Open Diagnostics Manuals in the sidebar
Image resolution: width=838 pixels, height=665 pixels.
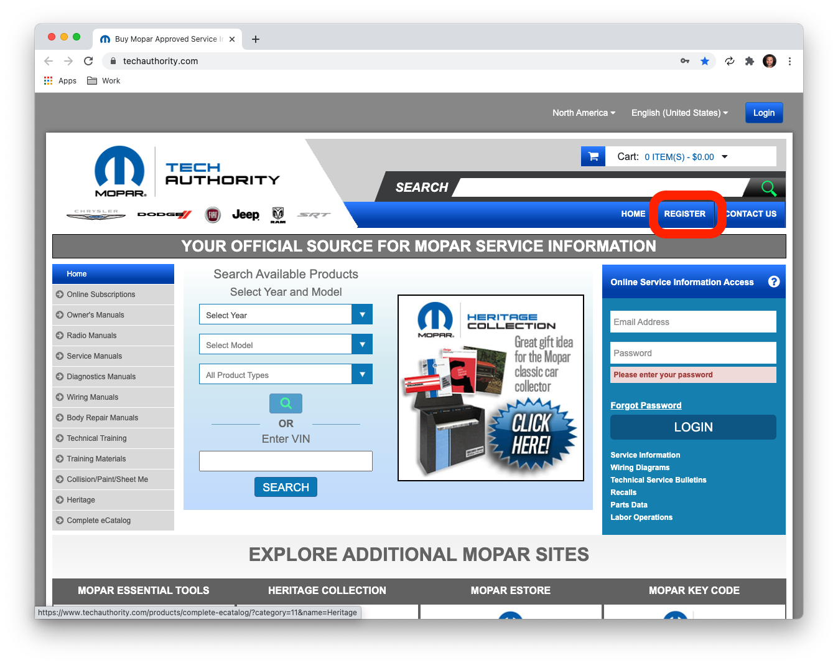tap(113, 377)
